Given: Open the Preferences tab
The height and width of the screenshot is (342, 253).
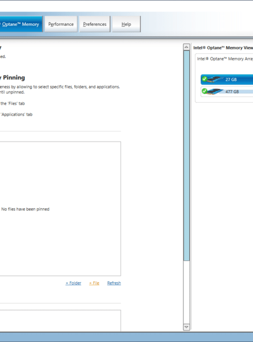Looking at the screenshot, I should (94, 24).
